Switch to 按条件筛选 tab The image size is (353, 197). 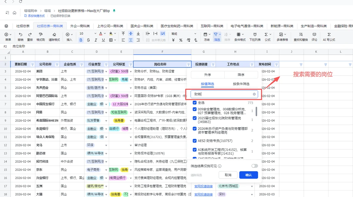(x=241, y=84)
